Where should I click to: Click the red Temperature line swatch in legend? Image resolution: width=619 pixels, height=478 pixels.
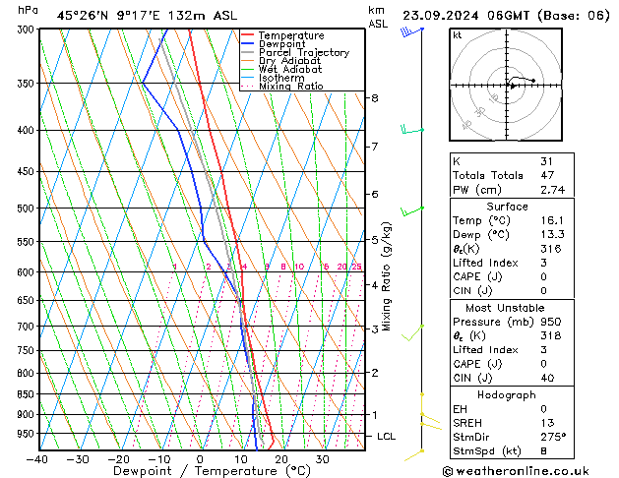pyautogui.click(x=248, y=35)
